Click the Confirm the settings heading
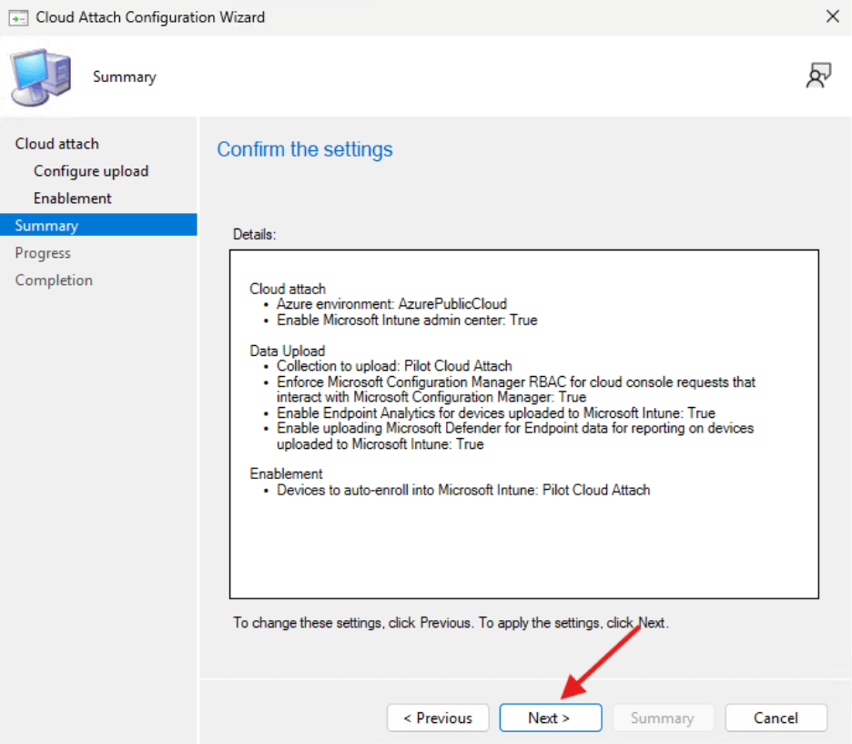The width and height of the screenshot is (852, 744). point(305,149)
